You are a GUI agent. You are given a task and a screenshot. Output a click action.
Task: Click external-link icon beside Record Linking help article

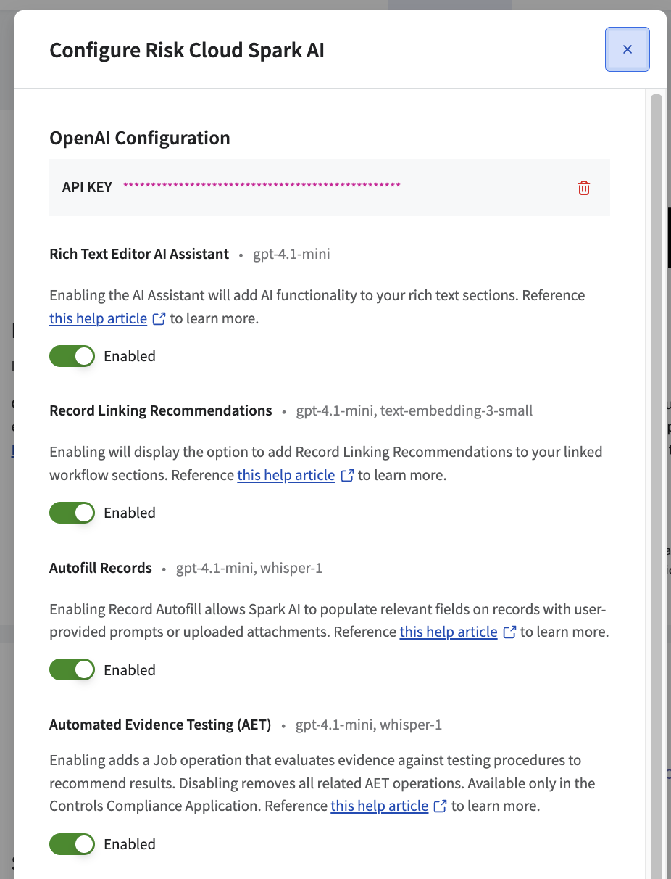[347, 476]
